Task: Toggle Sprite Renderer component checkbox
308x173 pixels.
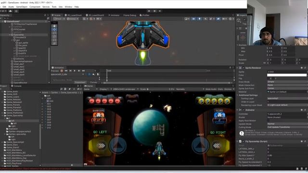Action: [x=244, y=68]
